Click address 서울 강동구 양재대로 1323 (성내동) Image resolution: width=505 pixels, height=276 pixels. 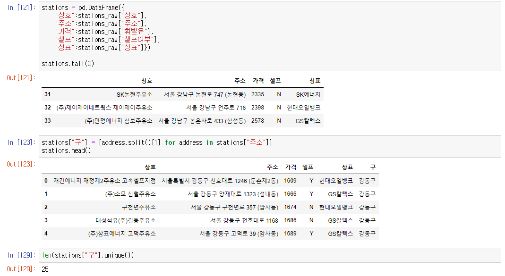[x=233, y=194]
